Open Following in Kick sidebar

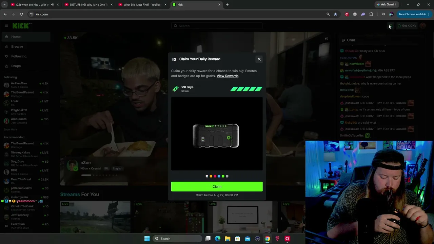click(x=26, y=56)
